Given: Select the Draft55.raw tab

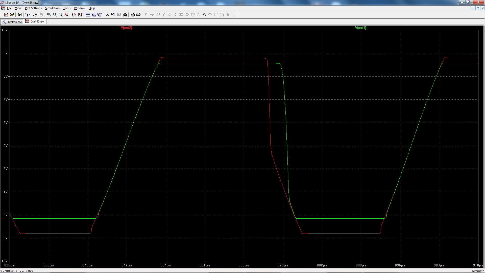Looking at the screenshot, I should [x=35, y=21].
